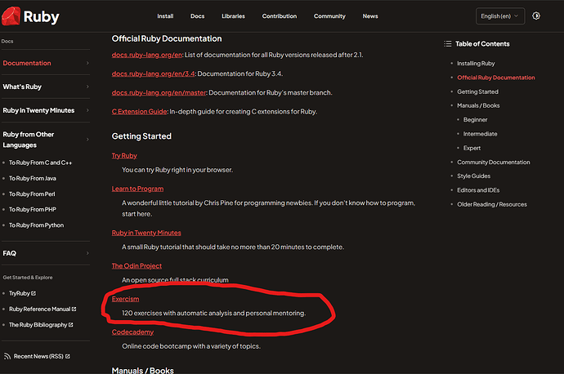Open To Ruby From C and C++

40,163
